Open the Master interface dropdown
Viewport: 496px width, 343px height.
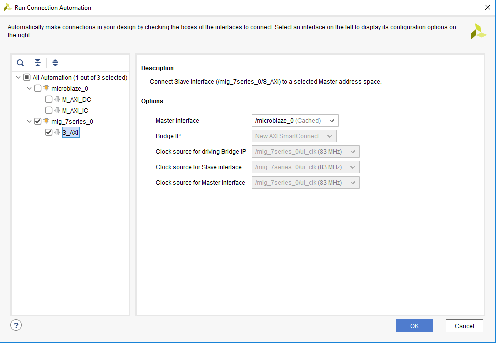pyautogui.click(x=295, y=121)
